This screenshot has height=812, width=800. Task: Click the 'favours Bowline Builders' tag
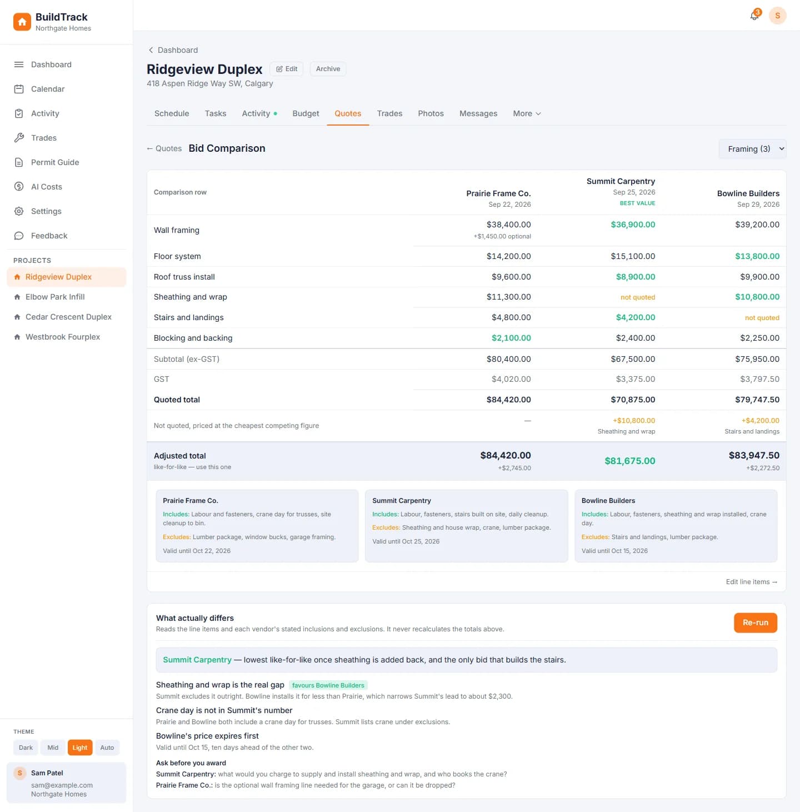tap(328, 685)
